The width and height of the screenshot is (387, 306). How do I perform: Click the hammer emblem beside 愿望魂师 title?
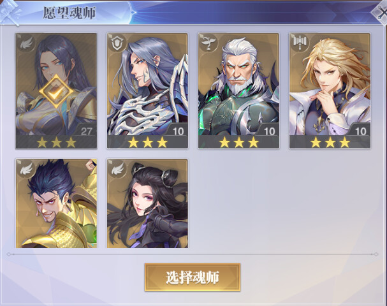[x=10, y=13]
